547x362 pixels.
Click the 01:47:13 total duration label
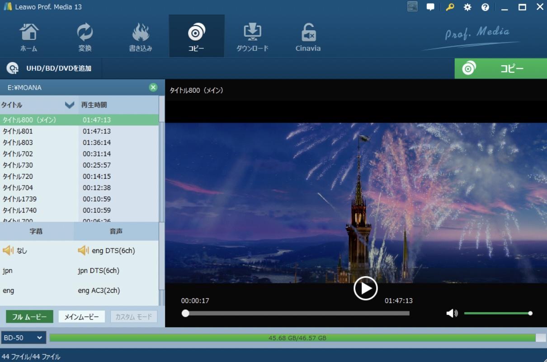coord(398,300)
